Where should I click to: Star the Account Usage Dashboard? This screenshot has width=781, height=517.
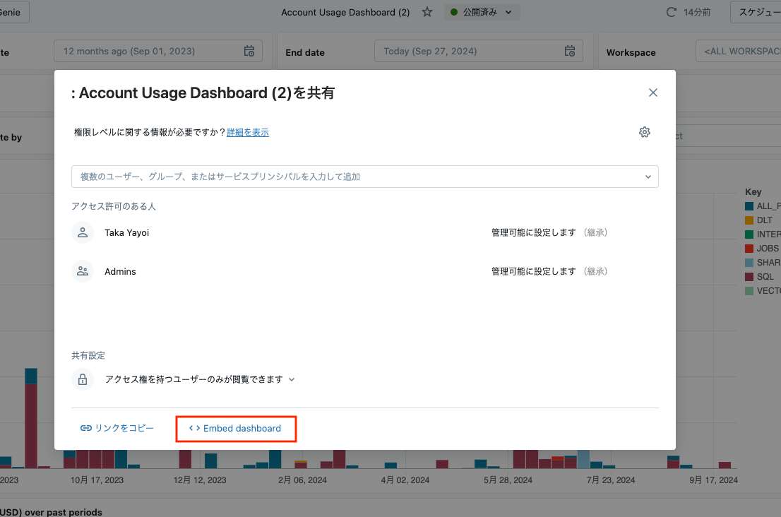[x=427, y=12]
